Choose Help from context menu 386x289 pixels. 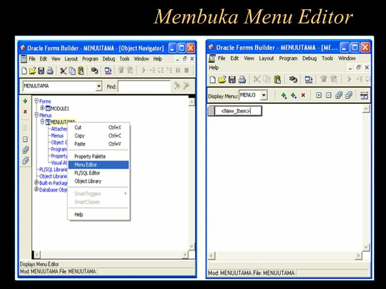pyautogui.click(x=99, y=214)
